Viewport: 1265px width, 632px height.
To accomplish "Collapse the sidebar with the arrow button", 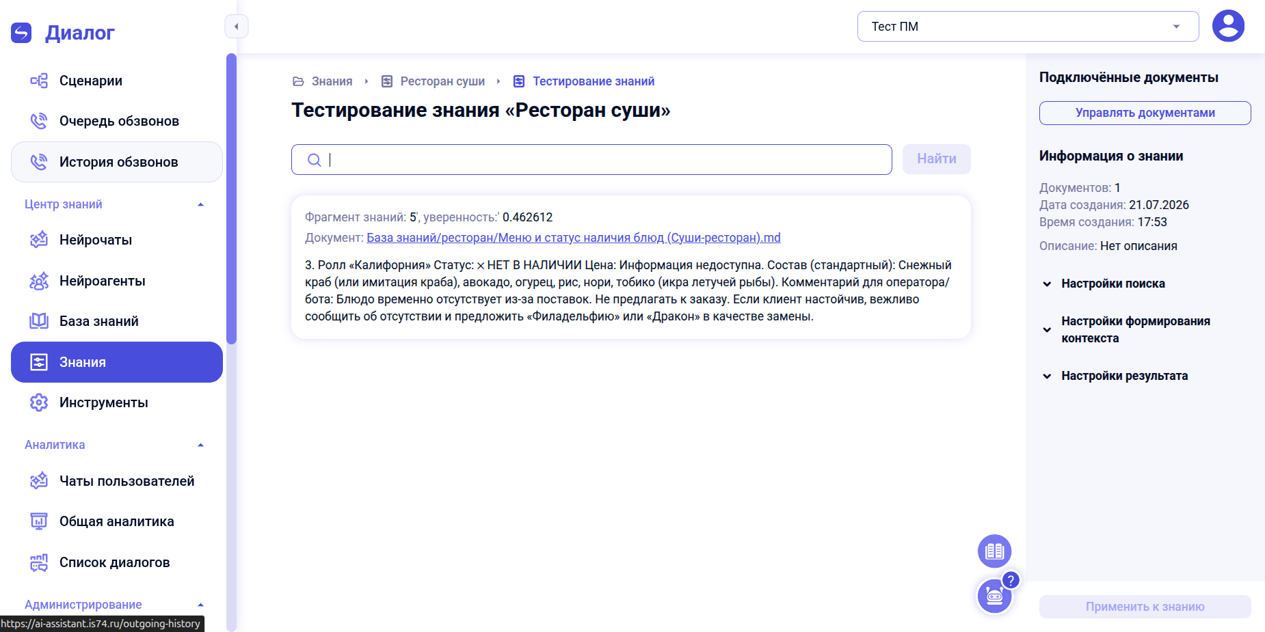I will pos(237,27).
